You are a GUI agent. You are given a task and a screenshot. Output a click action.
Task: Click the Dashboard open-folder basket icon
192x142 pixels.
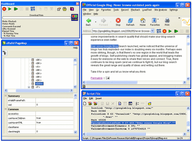point(65,9)
